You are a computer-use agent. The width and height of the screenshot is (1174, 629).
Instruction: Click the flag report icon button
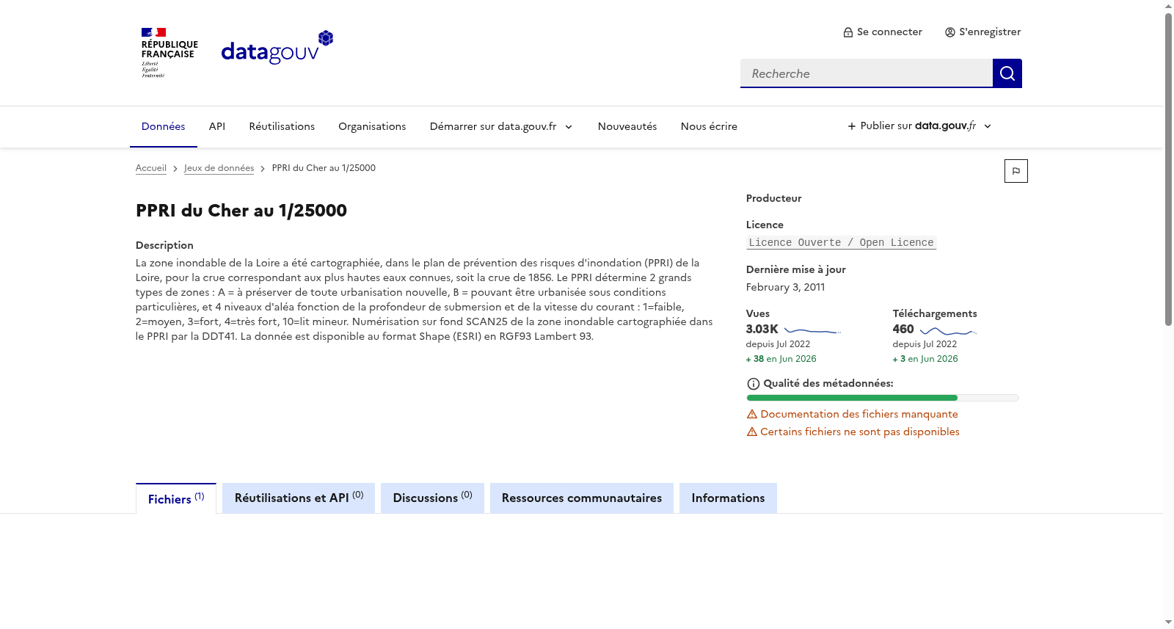point(1016,171)
